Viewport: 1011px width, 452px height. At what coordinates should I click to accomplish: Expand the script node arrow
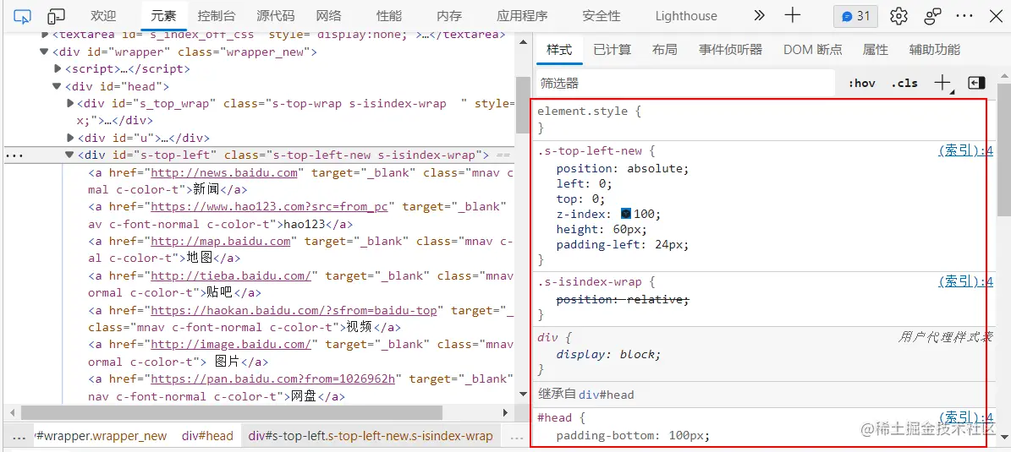tap(57, 69)
